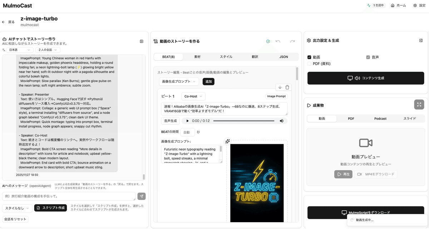429x229 pixels.
Task: Click the 音声生成 button
Action: (x=170, y=121)
